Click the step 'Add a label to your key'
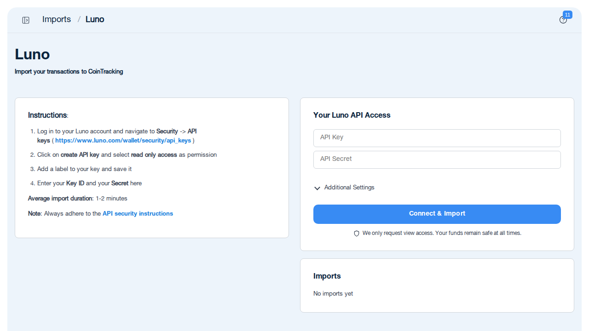Viewport: 589px width, 331px height. tap(85, 169)
